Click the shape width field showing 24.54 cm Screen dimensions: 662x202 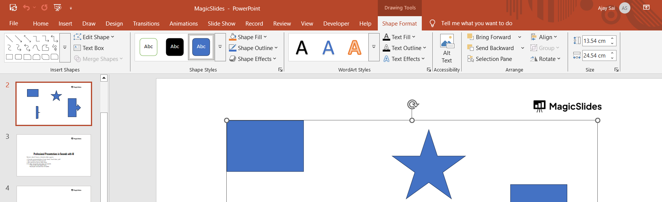595,55
